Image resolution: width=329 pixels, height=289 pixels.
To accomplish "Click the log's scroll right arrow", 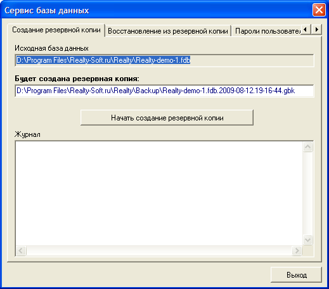I will [x=297, y=251].
